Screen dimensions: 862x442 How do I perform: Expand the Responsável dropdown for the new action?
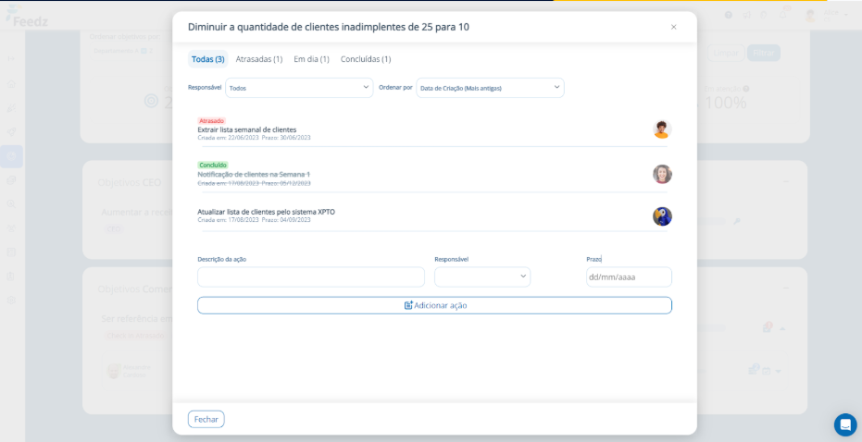pos(482,276)
